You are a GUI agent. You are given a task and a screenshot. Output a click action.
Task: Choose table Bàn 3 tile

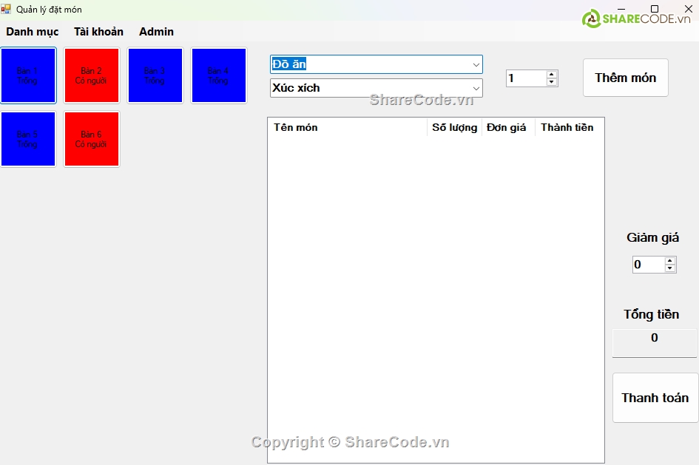pyautogui.click(x=155, y=75)
